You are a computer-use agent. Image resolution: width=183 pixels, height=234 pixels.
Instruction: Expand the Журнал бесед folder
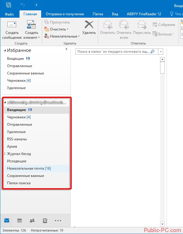coord(5,153)
